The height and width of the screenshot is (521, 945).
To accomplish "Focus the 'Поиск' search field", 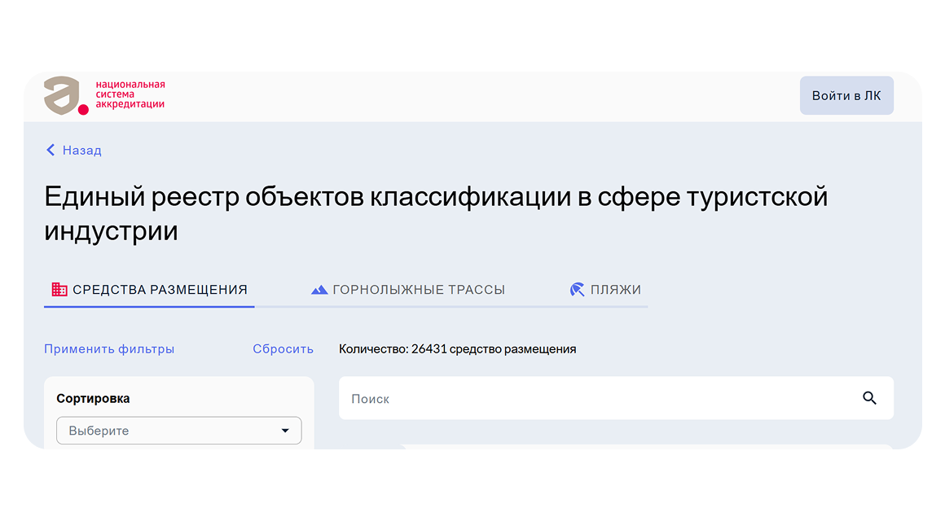I will 595,399.
